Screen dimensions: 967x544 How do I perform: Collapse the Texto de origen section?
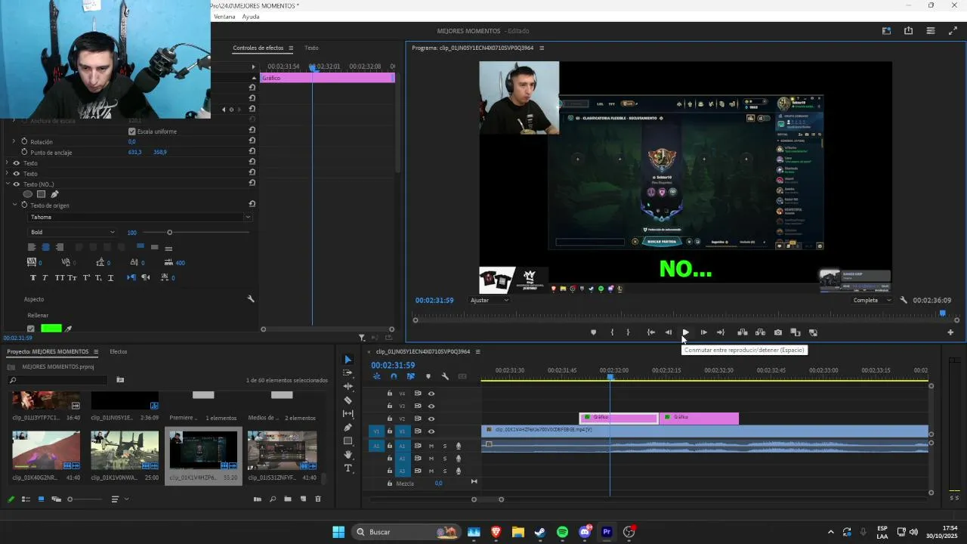14,206
